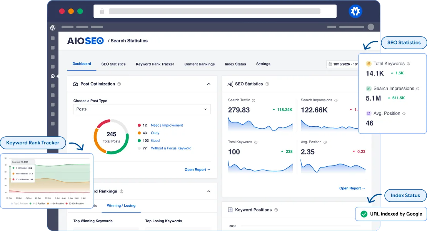Click the calendar icon in the date range picker
The height and width of the screenshot is (231, 427).
click(x=330, y=64)
